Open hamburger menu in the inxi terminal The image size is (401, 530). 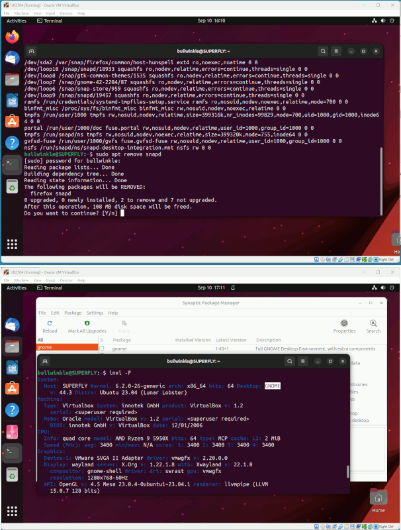click(x=303, y=361)
